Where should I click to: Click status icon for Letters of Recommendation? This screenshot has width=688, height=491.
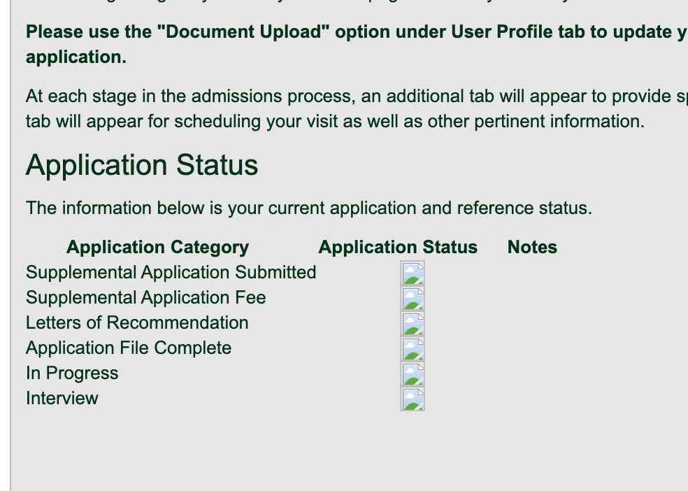click(413, 323)
